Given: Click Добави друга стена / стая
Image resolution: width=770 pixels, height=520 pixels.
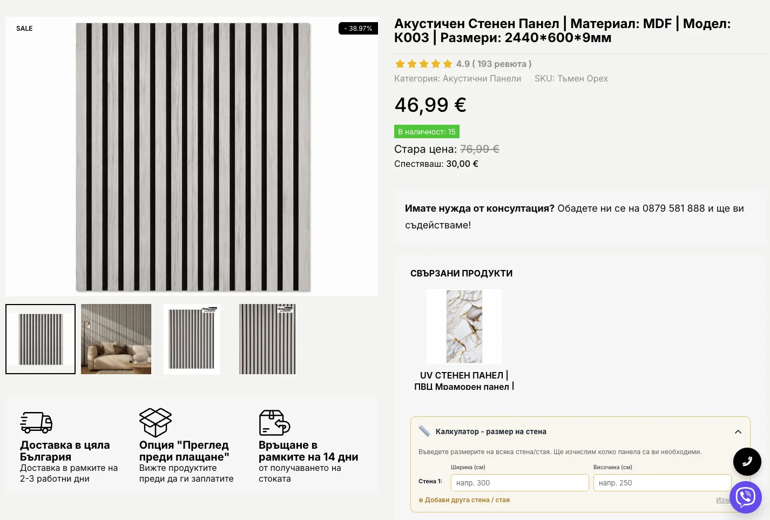Looking at the screenshot, I should pyautogui.click(x=464, y=500).
